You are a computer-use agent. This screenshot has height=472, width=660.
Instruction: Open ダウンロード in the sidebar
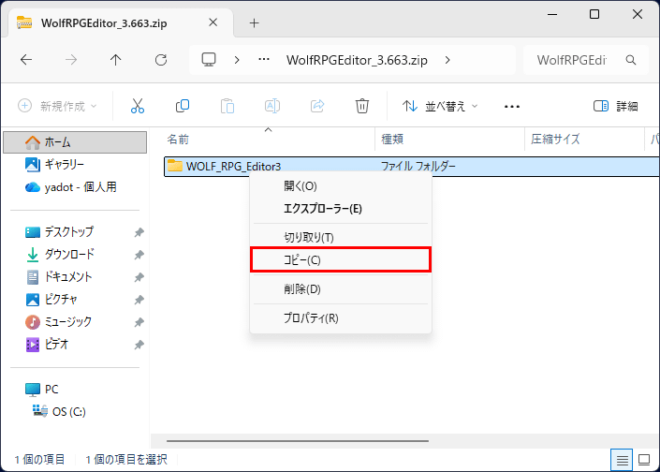[69, 254]
